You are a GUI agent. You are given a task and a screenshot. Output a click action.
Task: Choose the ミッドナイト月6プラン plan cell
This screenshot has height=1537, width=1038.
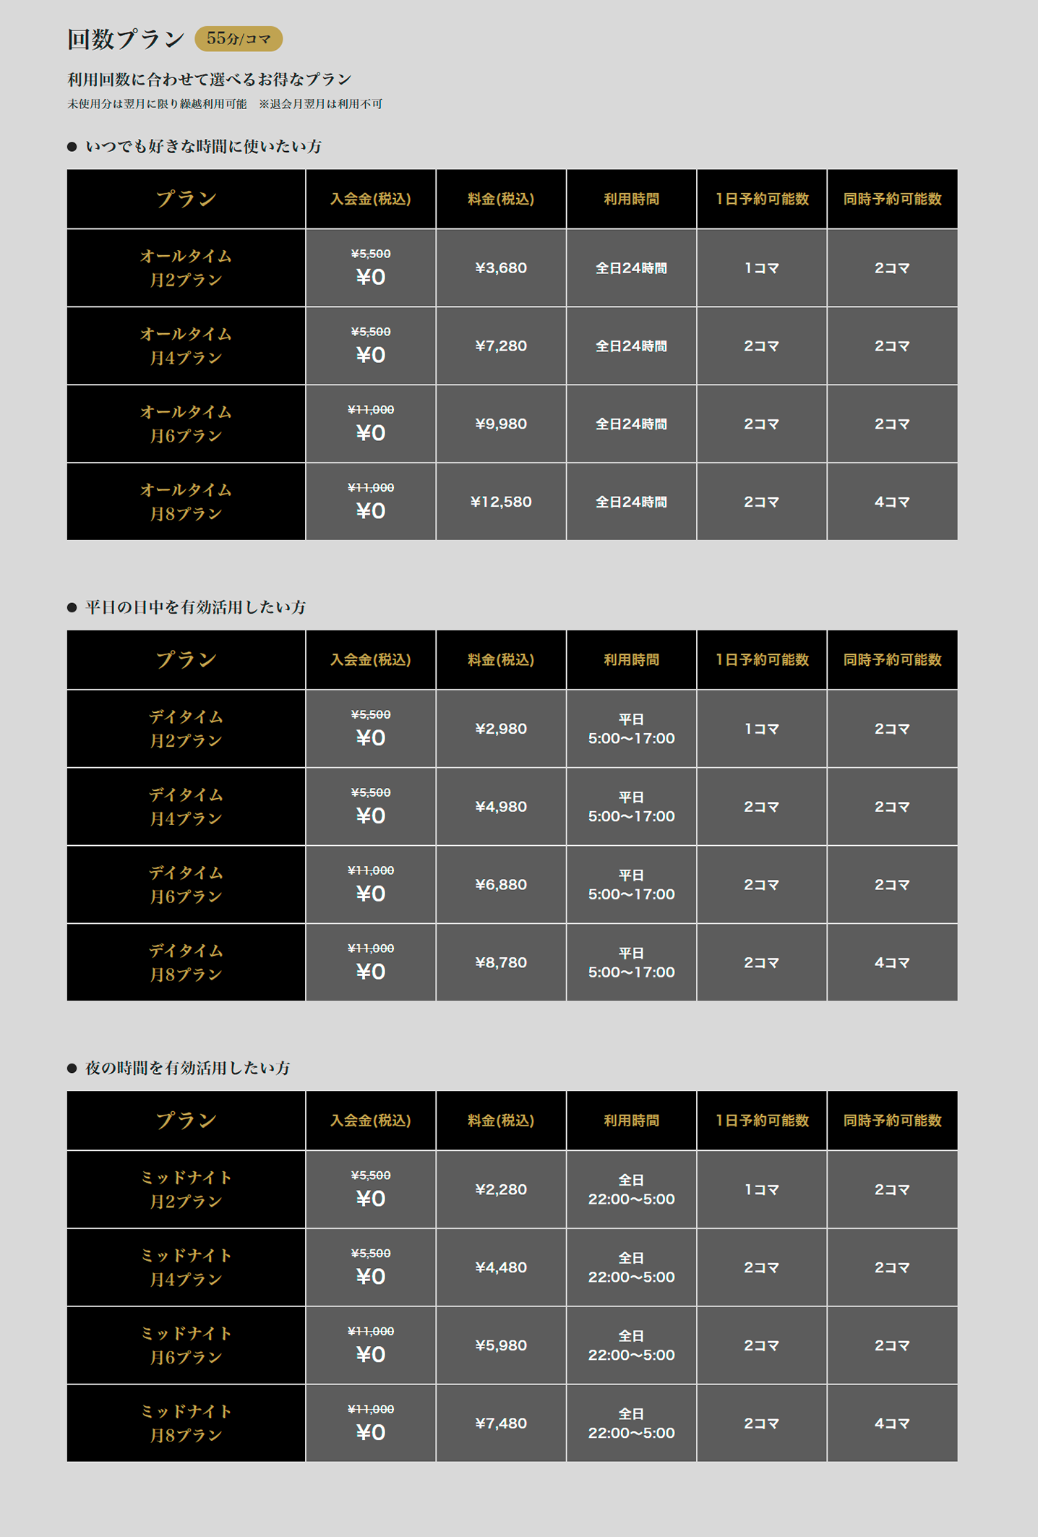[186, 1345]
